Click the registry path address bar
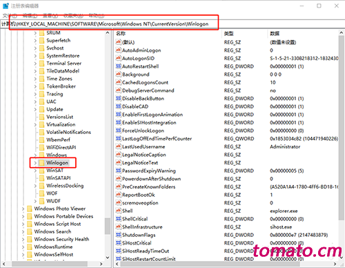 [172, 24]
